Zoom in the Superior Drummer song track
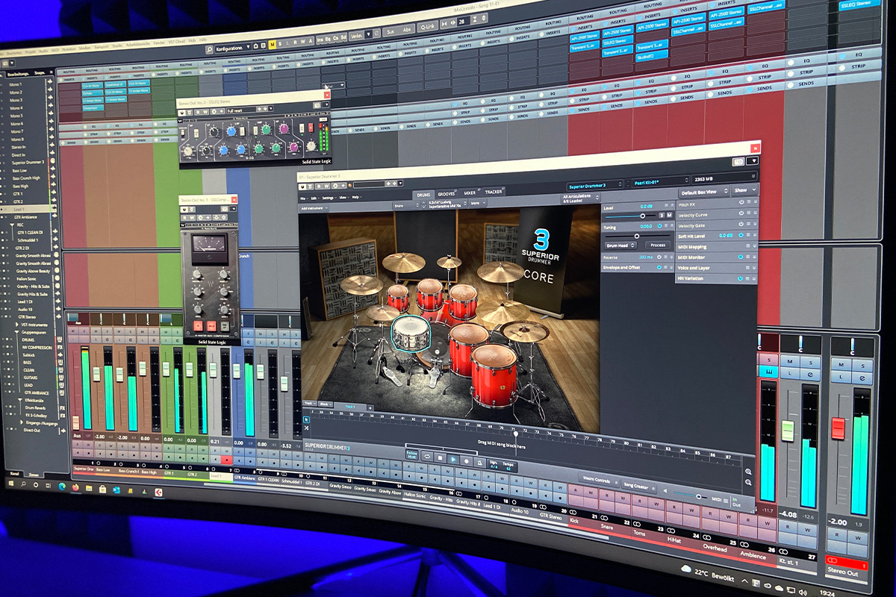 pyautogui.click(x=748, y=471)
